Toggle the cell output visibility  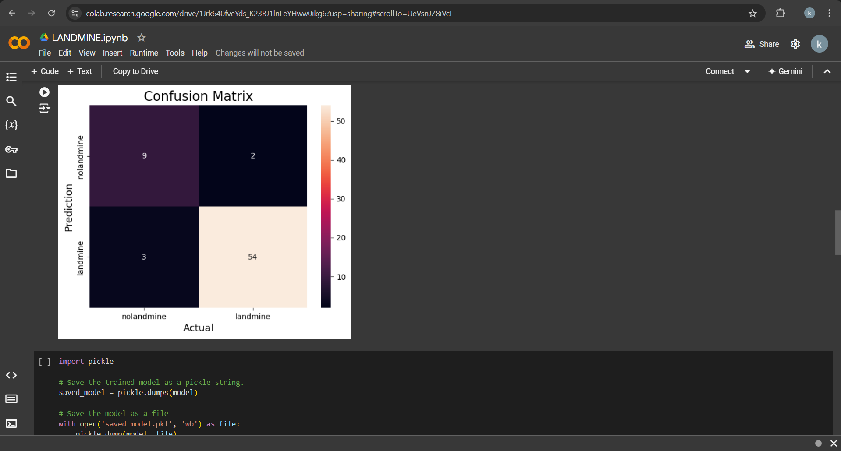[44, 108]
